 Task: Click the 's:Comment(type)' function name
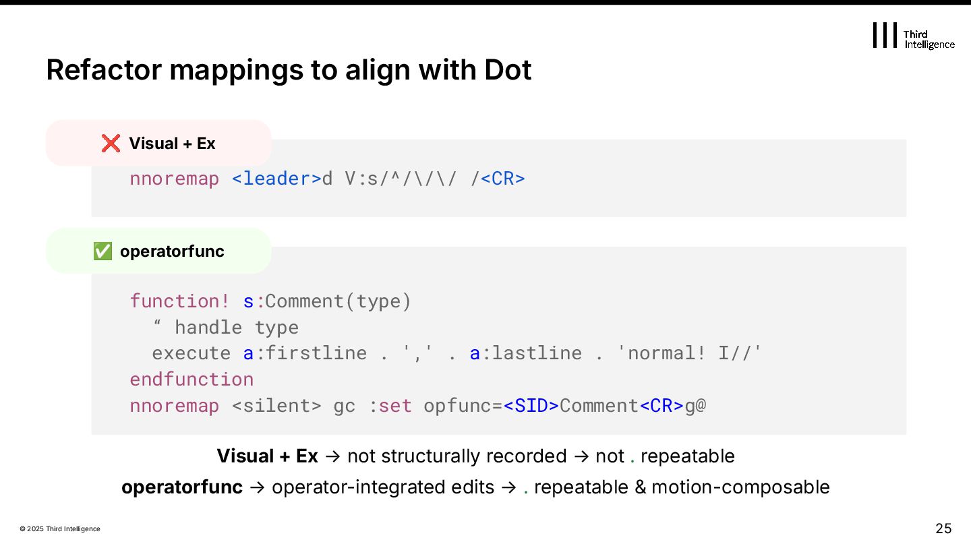tap(327, 301)
